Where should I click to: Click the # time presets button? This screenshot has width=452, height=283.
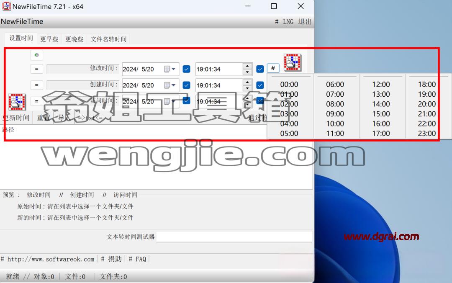pyautogui.click(x=273, y=68)
